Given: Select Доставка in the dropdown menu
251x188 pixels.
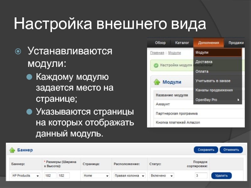Looking at the screenshot, I should (x=204, y=62).
